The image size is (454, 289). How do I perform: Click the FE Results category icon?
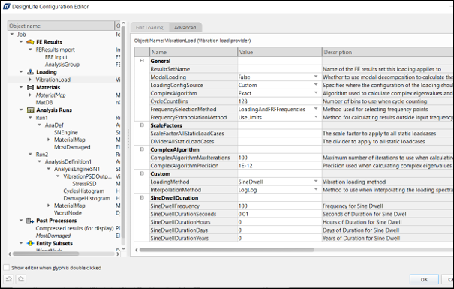(x=30, y=42)
